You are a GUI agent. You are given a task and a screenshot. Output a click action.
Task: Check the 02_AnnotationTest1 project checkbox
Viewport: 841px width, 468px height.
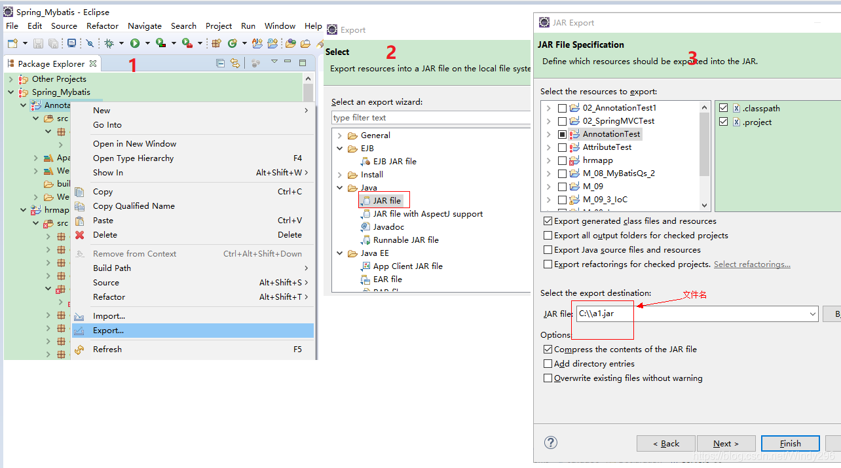click(562, 108)
